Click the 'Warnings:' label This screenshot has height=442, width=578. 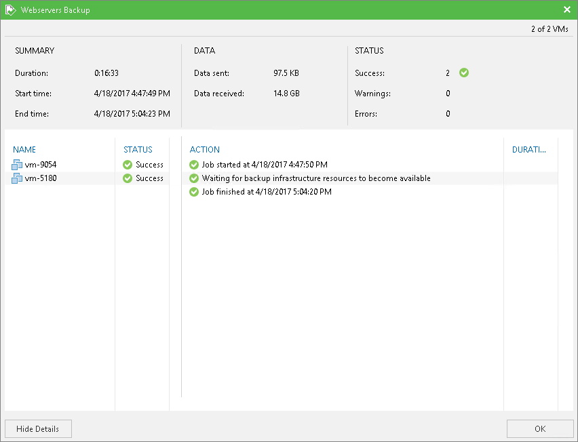372,94
